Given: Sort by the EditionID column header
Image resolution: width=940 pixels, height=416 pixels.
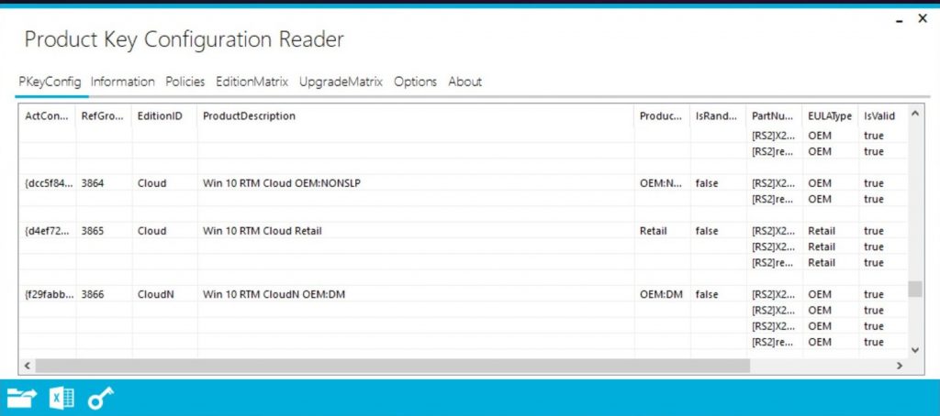Looking at the screenshot, I should tap(164, 116).
